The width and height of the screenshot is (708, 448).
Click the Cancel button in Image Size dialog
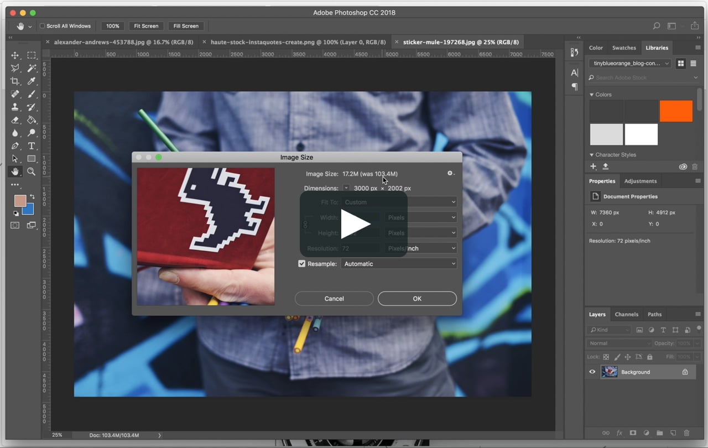[x=334, y=298]
